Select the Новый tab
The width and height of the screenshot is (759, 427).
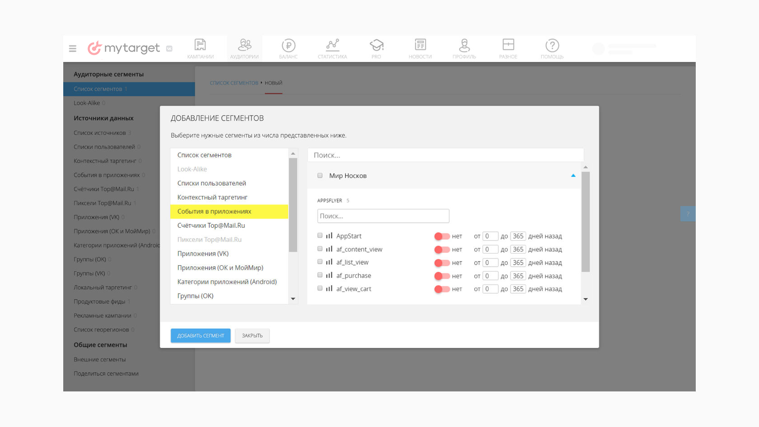pos(273,83)
